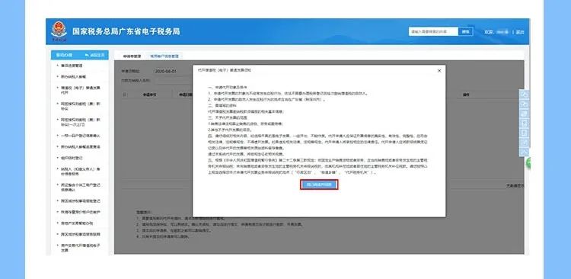The width and height of the screenshot is (571, 279).
Task: Click the 搜索 search button in header
Action: click(x=465, y=32)
